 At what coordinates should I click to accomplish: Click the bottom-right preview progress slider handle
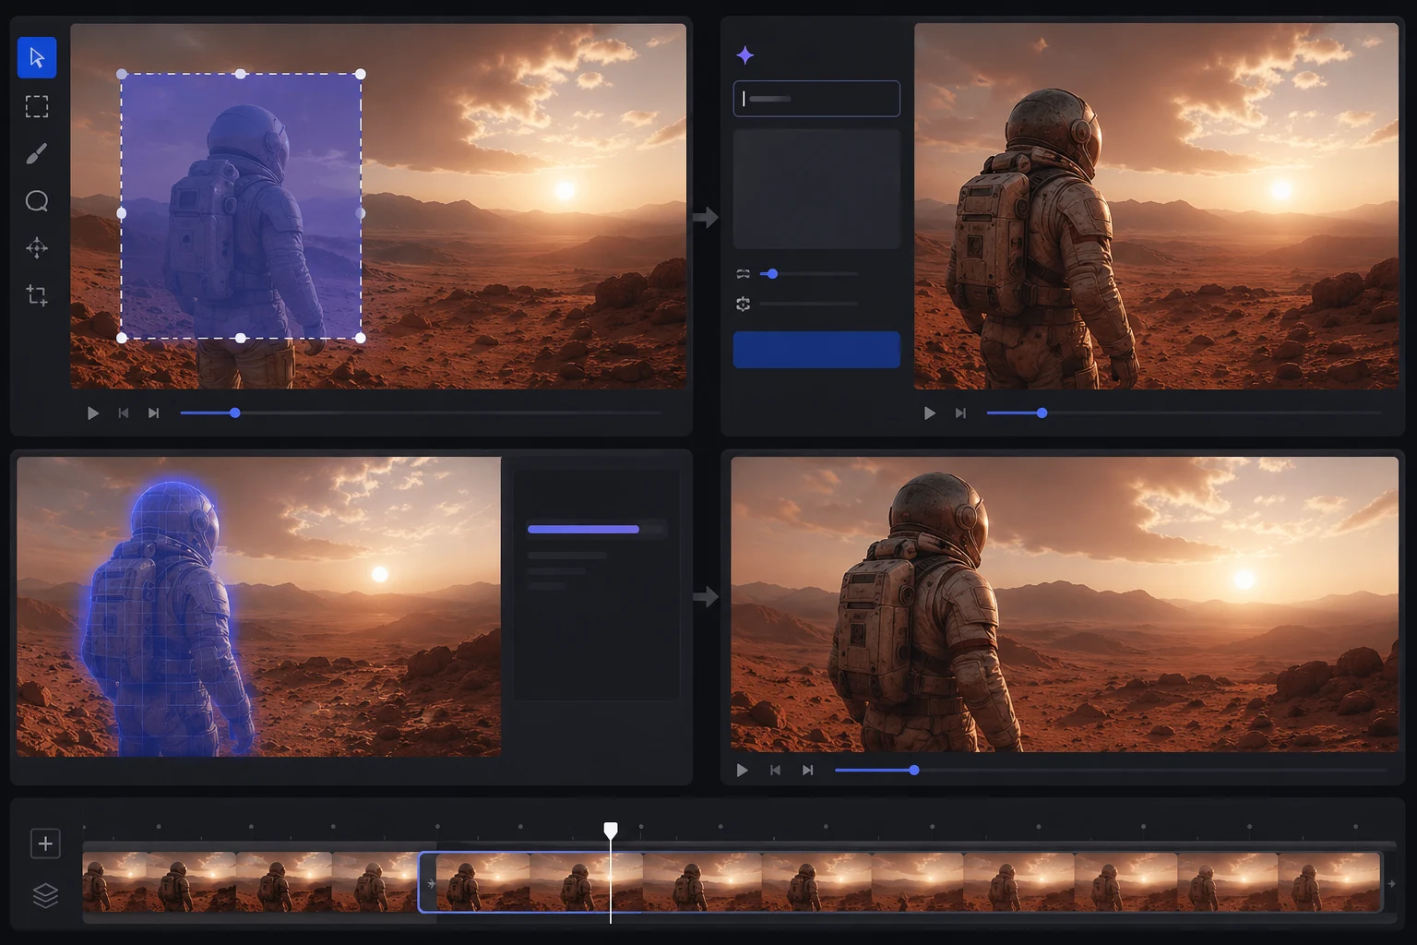coord(914,771)
